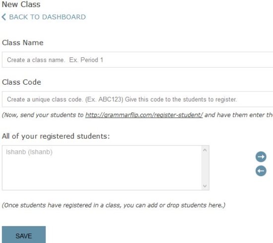Click the back chevron beside BACK TO DASHBOARD

pos(3,17)
